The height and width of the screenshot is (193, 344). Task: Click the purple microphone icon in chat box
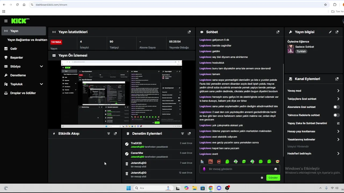[204, 169]
